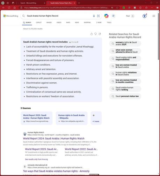Open tab actions menu icon
Screen dimensions: 160x176
pos(13,3)
